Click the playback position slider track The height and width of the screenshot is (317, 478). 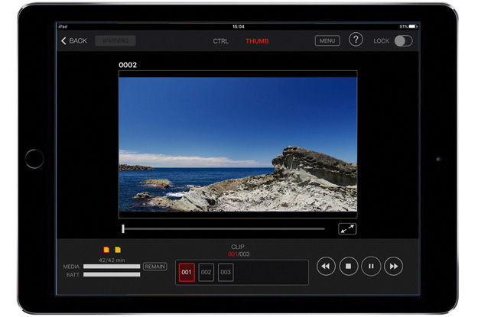223,228
